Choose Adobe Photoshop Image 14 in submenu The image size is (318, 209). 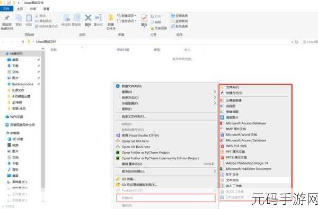pos(247,163)
